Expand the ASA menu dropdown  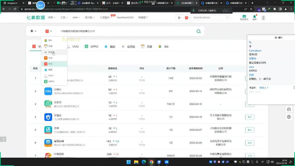[76, 18]
